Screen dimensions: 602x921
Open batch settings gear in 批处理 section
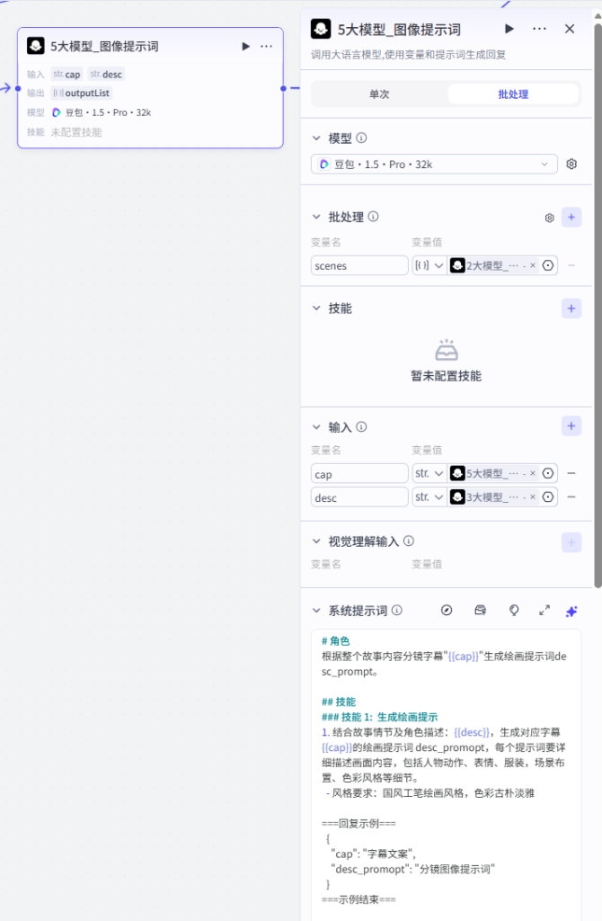[549, 218]
